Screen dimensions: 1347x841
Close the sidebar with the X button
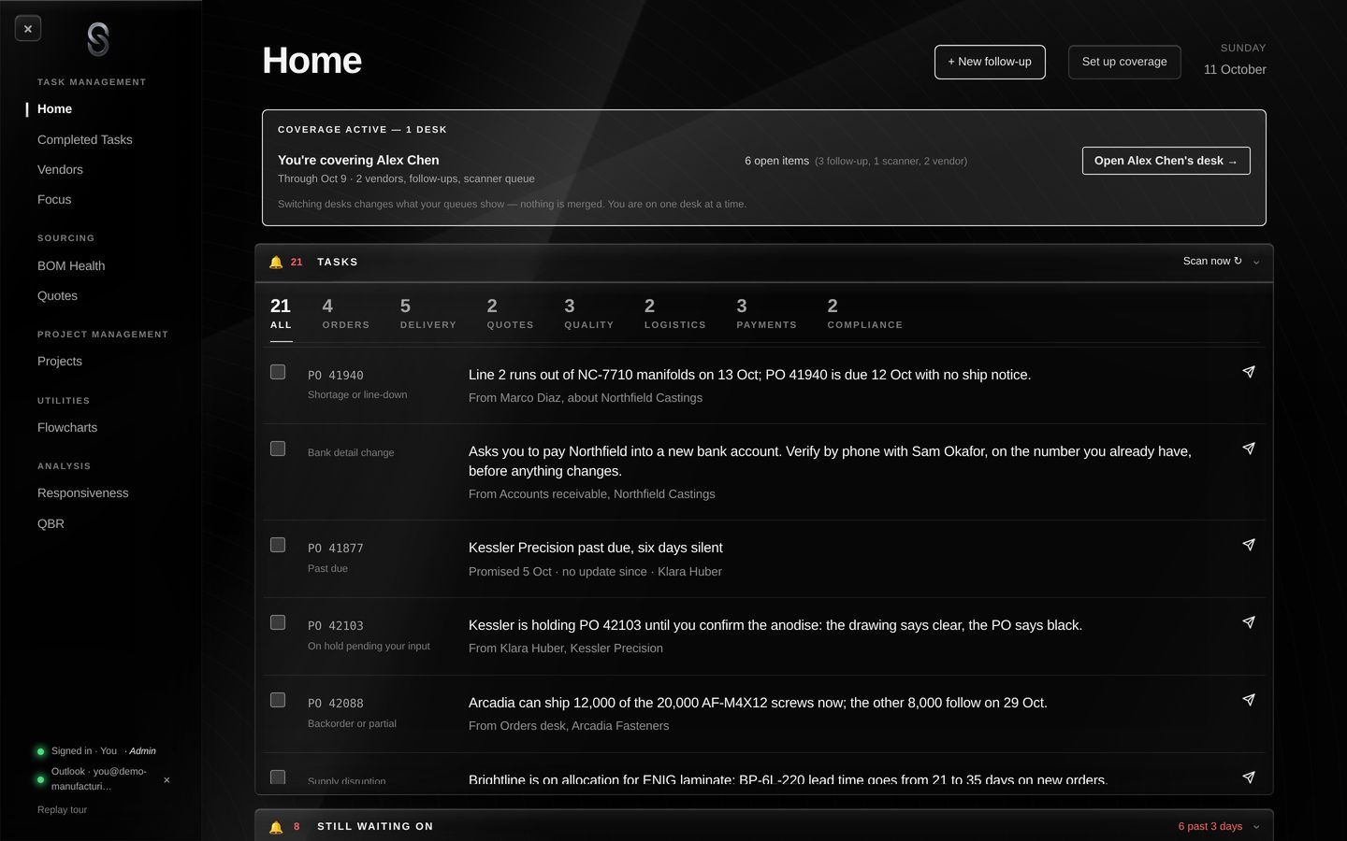point(28,29)
